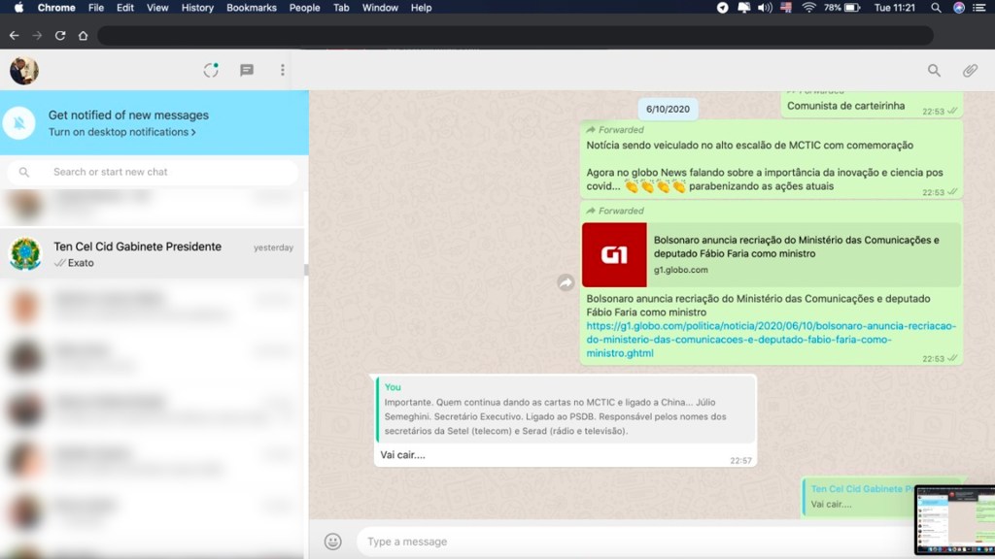Click Chrome's home icon
This screenshot has width=995, height=559.
pyautogui.click(x=84, y=33)
